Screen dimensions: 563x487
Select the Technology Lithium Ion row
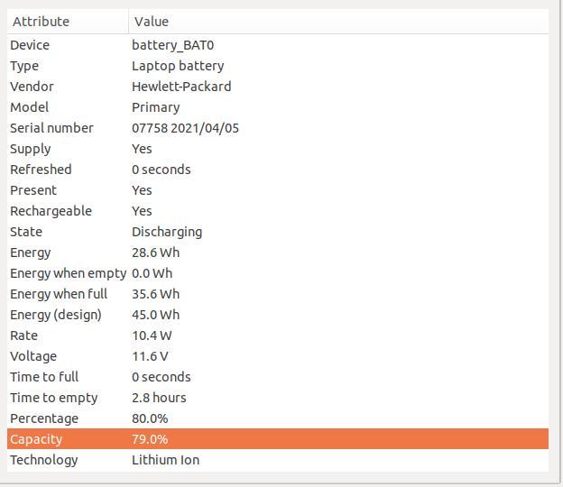point(278,460)
